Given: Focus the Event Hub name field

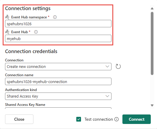Looking at the screenshot, I should point(58,39).
